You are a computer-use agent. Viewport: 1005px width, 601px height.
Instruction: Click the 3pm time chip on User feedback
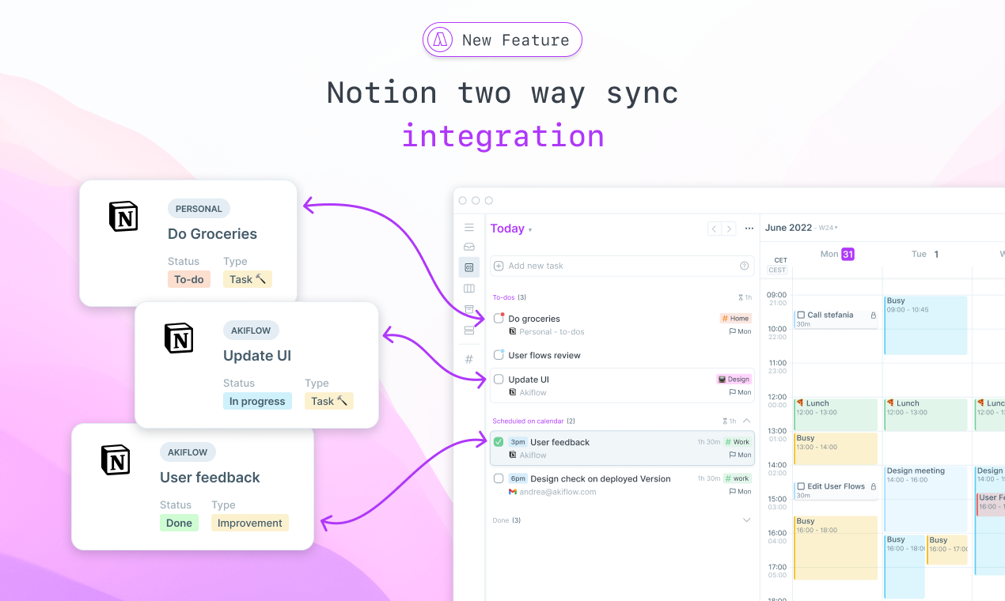pos(518,442)
